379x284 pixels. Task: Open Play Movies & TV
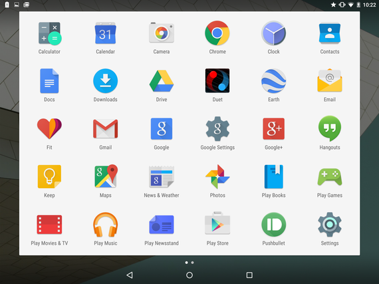point(49,225)
